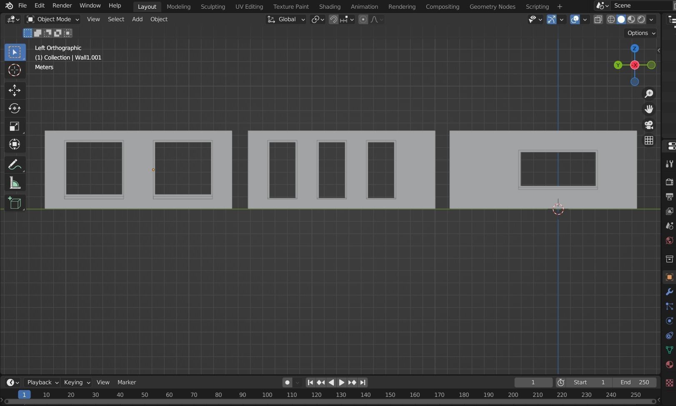Select the Rotate tool

[x=15, y=109]
